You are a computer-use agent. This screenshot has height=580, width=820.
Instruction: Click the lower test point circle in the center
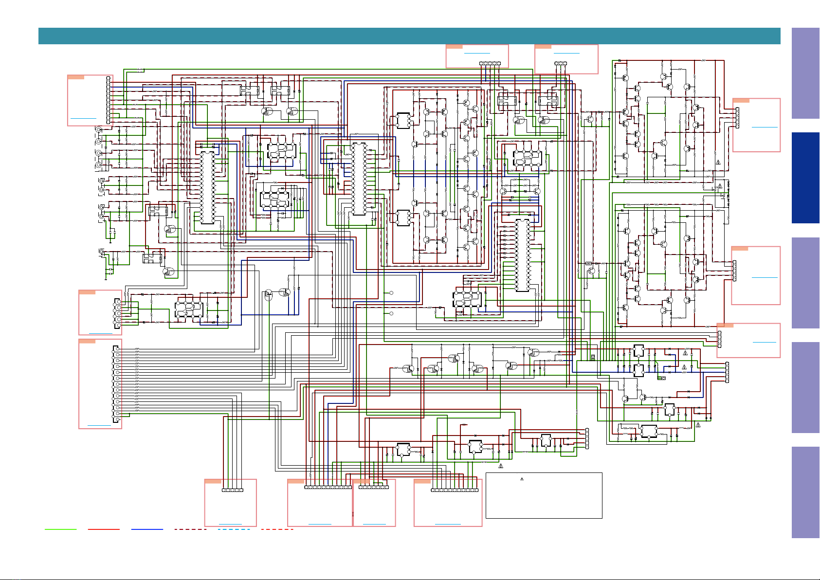(391, 313)
